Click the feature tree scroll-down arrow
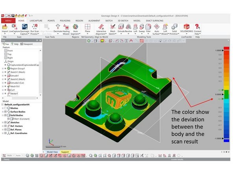The height and width of the screenshot is (175, 233). (40, 95)
